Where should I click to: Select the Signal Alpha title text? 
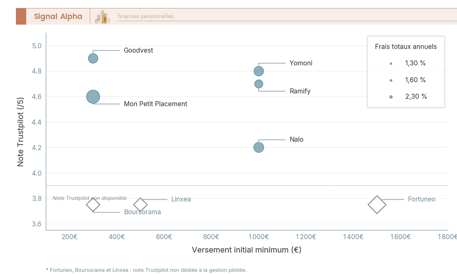click(58, 16)
